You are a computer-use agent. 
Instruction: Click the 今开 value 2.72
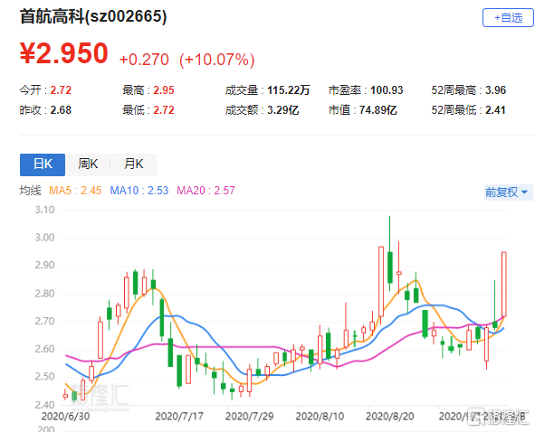61,90
